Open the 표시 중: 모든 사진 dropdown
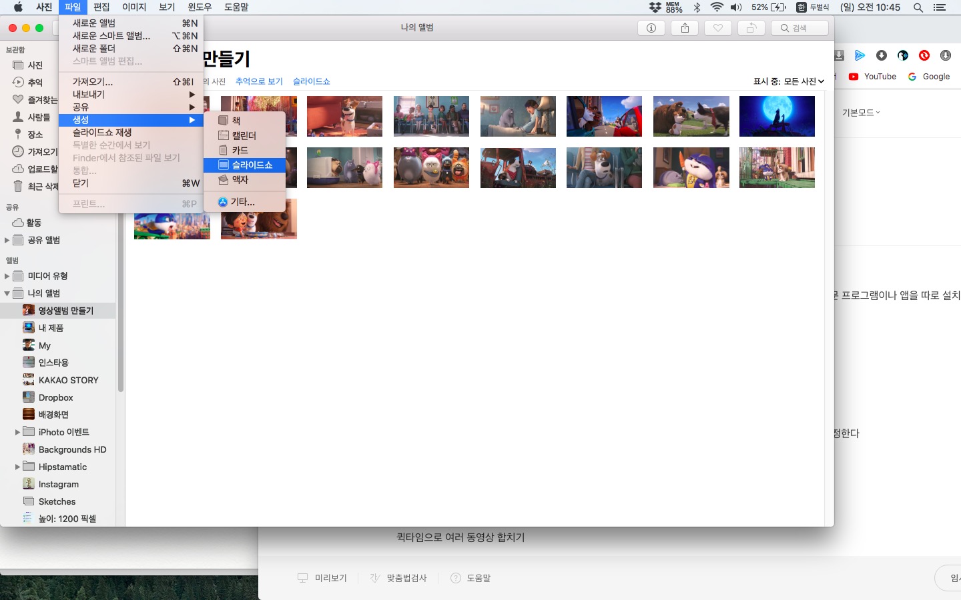Screen dimensions: 961x600 789,81
